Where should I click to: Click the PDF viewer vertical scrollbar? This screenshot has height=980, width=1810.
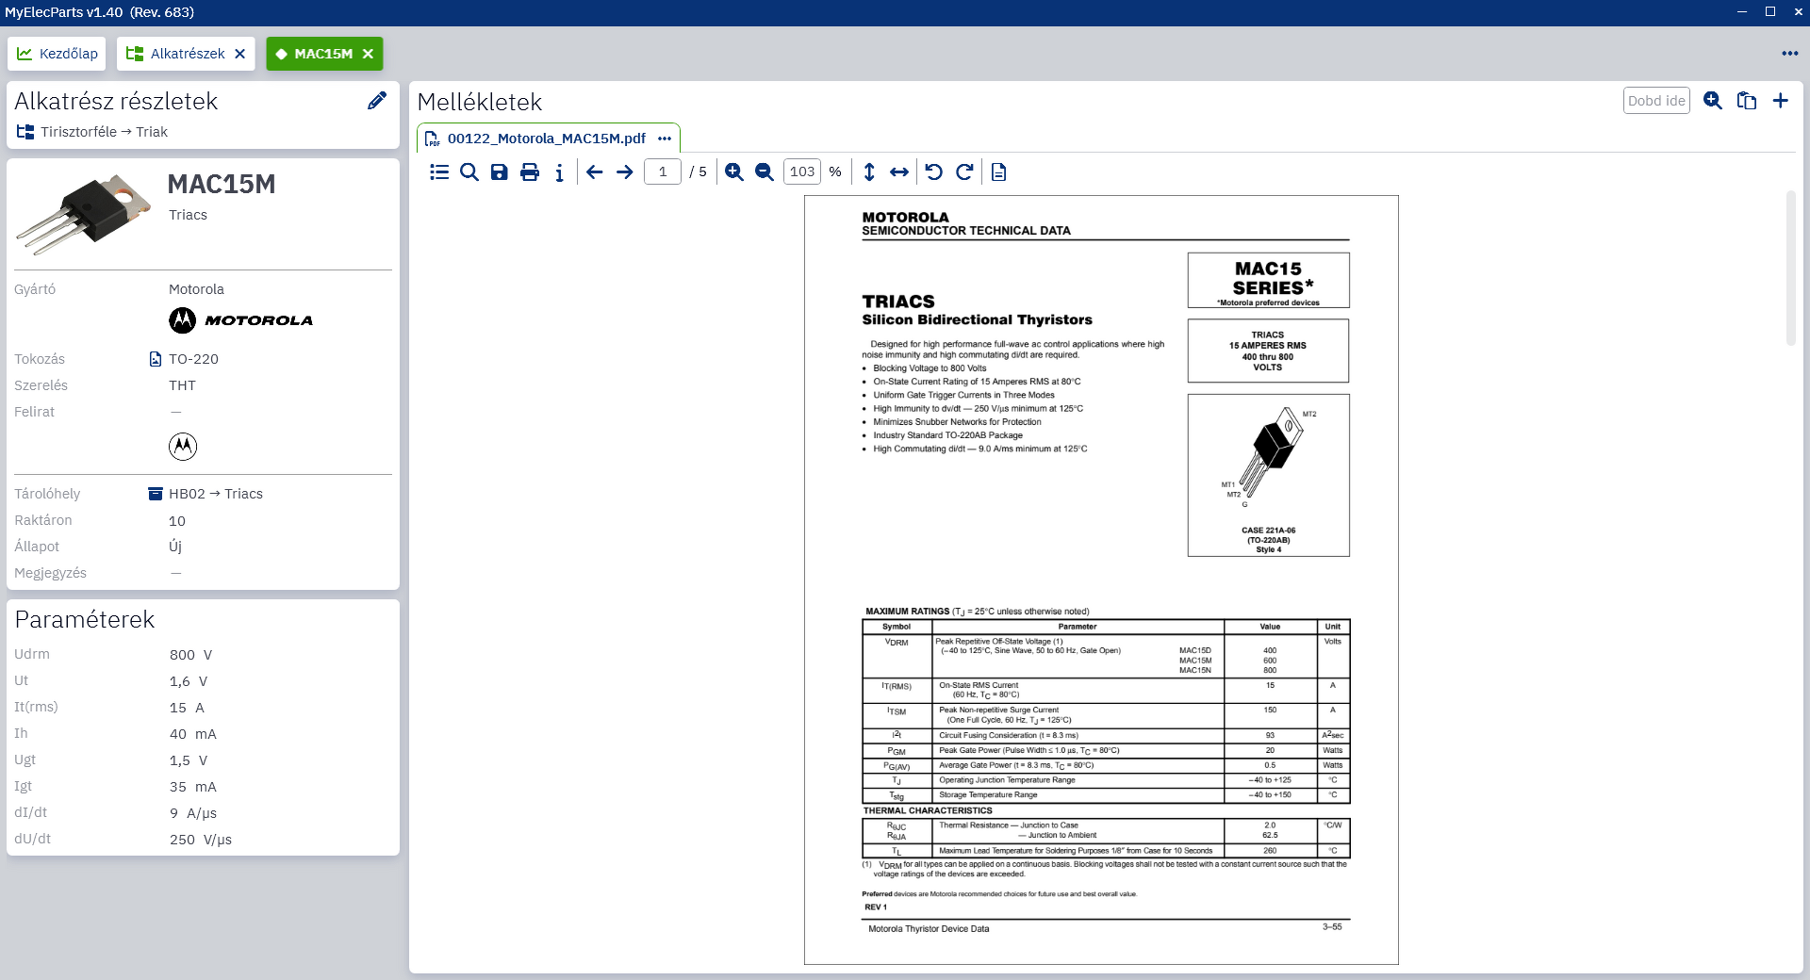click(x=1791, y=269)
